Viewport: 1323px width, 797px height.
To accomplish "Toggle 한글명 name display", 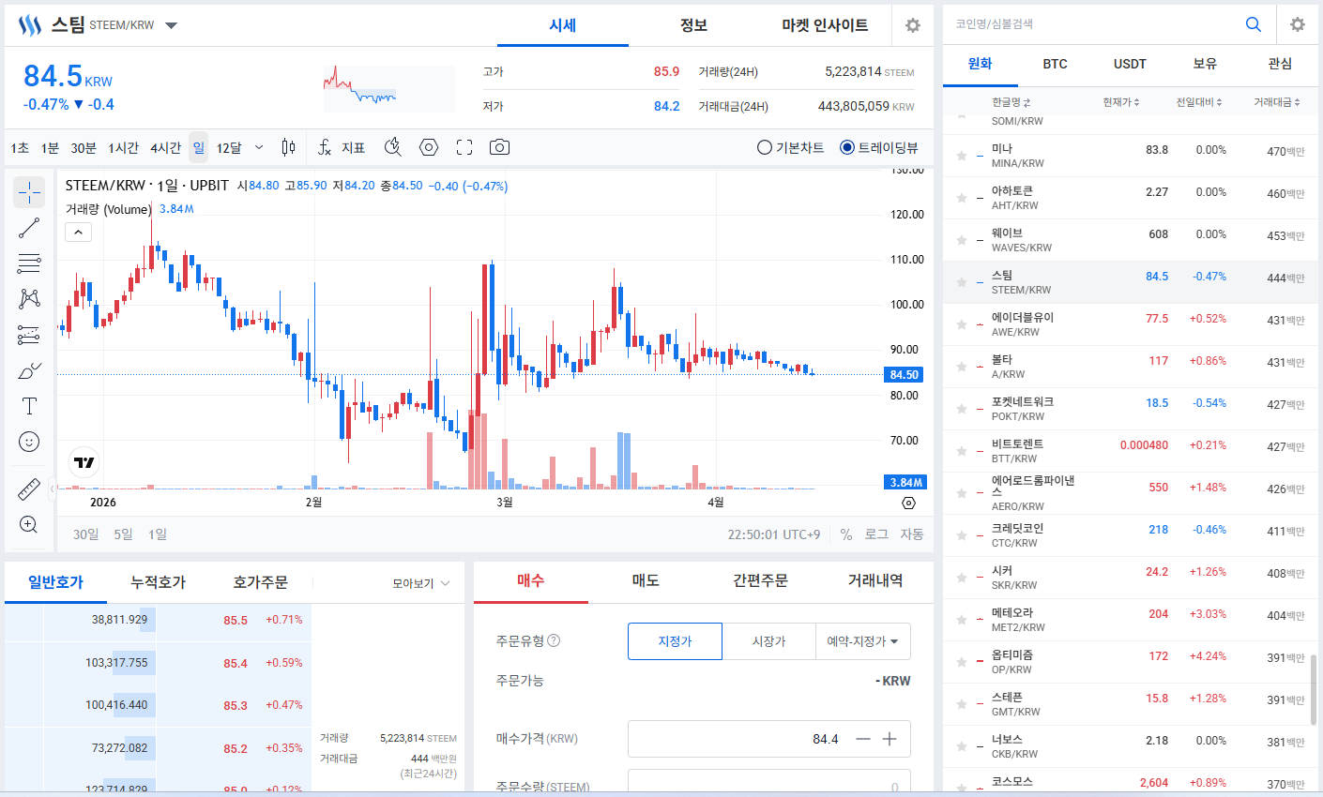I will pyautogui.click(x=1011, y=101).
